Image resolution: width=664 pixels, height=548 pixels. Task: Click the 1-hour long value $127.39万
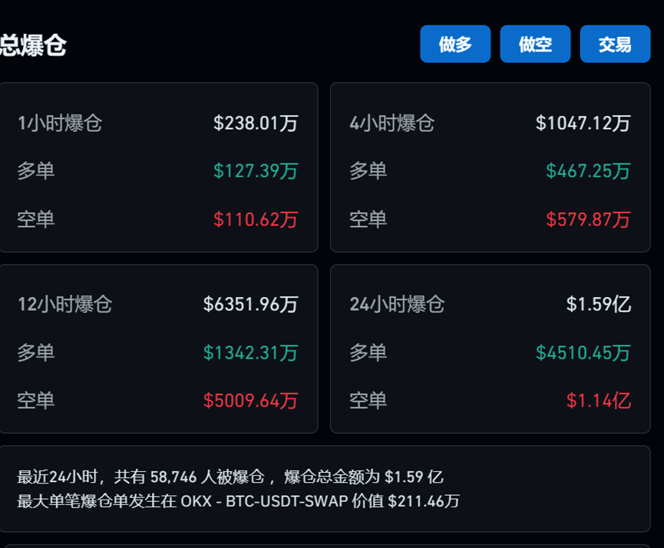(256, 170)
